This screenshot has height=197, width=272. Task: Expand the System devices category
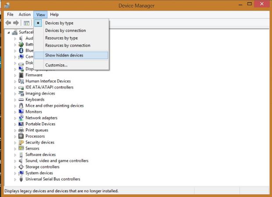(15, 173)
